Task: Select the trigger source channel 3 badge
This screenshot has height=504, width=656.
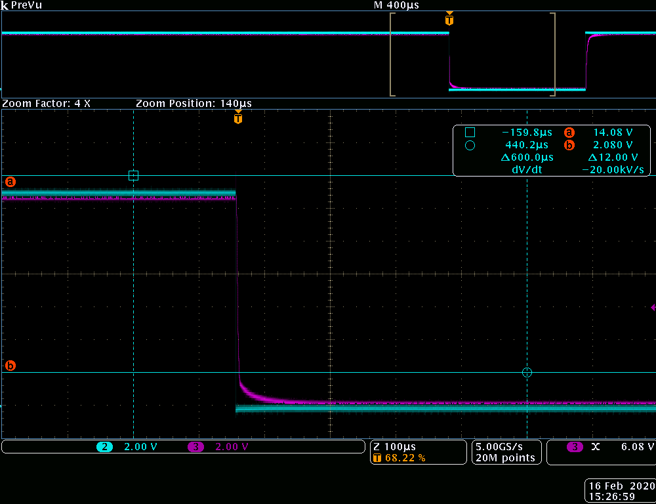Action: click(x=575, y=447)
